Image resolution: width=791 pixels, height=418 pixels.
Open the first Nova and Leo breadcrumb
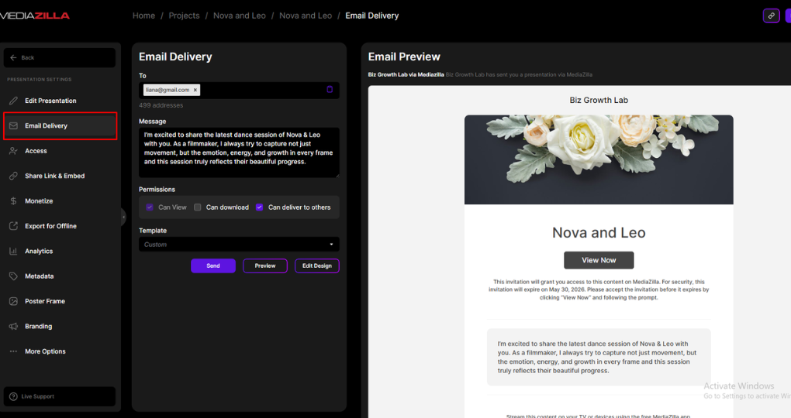pyautogui.click(x=240, y=15)
